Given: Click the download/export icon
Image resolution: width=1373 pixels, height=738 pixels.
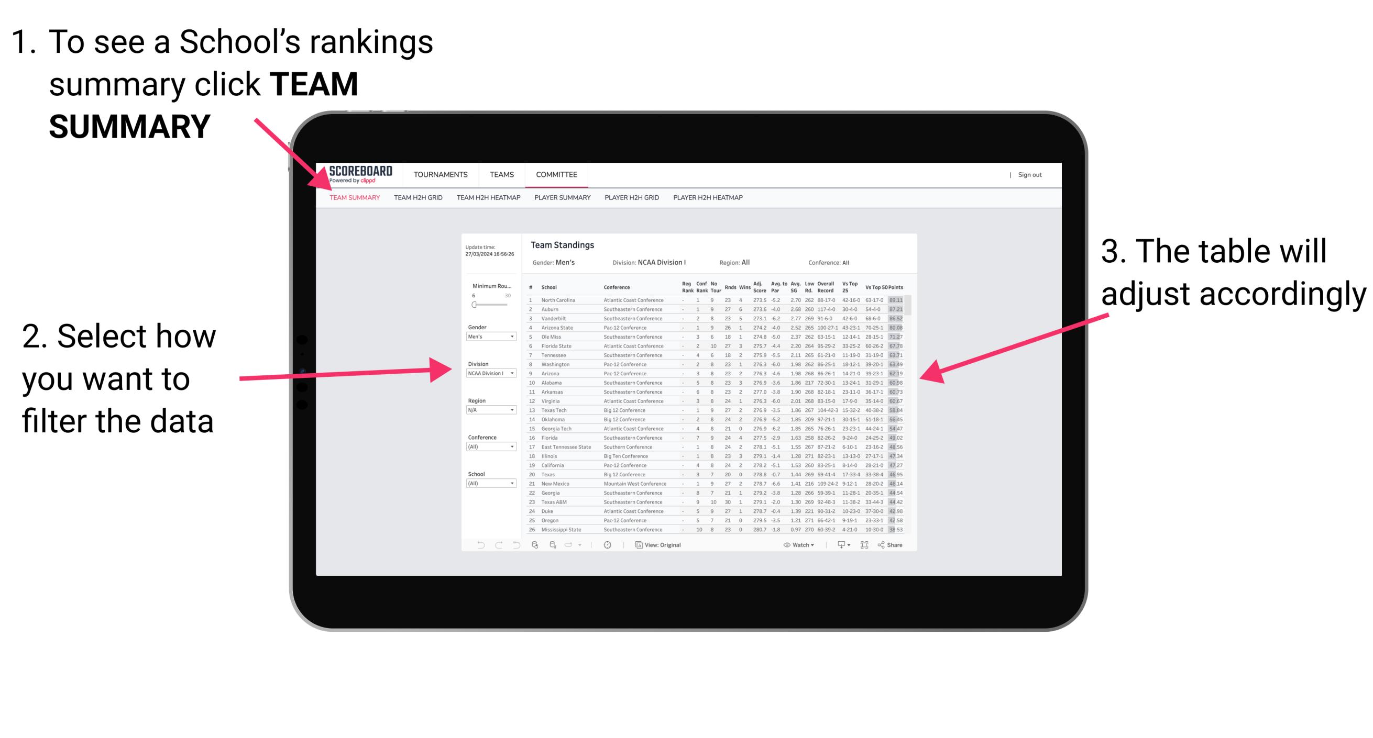Looking at the screenshot, I should (x=838, y=545).
